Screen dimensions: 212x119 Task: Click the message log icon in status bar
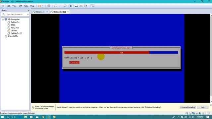(x=208, y=113)
